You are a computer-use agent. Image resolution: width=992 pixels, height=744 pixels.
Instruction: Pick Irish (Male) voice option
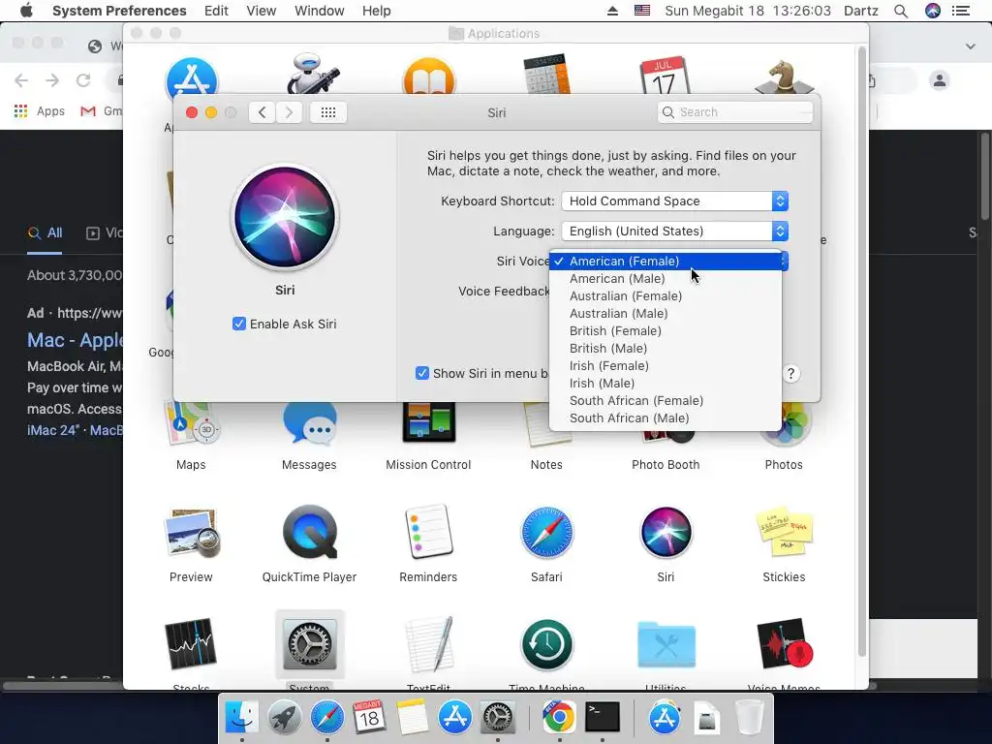point(665,383)
